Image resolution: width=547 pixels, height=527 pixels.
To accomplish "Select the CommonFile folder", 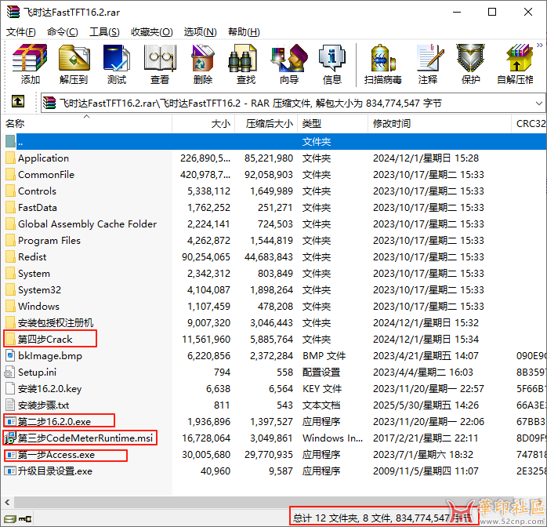I will 46,175.
